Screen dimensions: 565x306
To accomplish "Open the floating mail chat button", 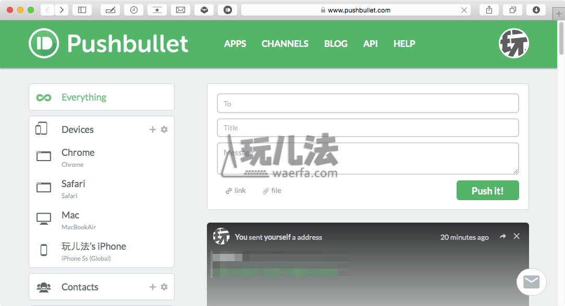I will point(532,282).
